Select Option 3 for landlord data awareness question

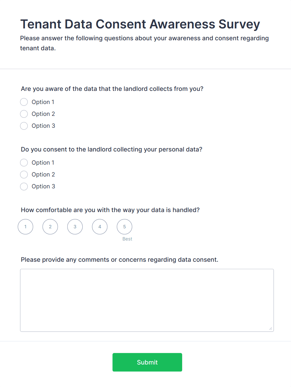tap(24, 126)
